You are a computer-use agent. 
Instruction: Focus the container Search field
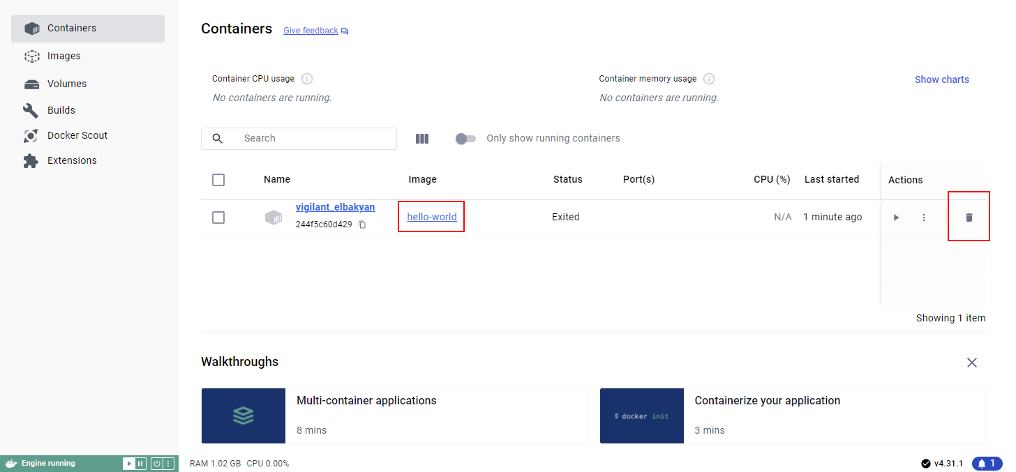pos(299,138)
